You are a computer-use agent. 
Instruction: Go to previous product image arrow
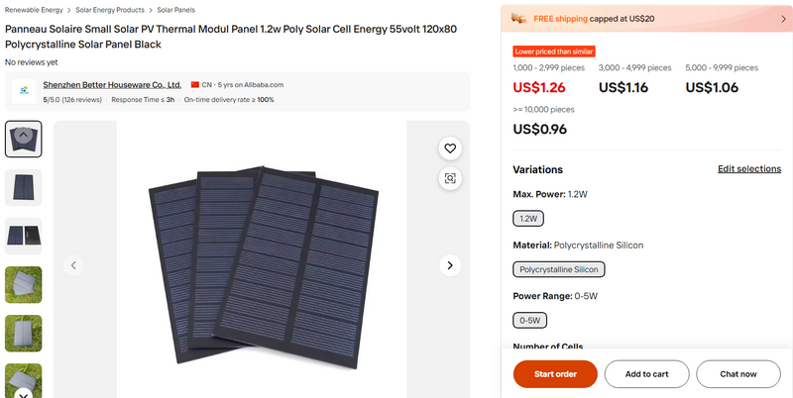click(x=73, y=265)
